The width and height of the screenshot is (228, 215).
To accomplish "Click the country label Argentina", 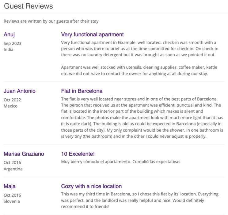I will pos(13,169).
